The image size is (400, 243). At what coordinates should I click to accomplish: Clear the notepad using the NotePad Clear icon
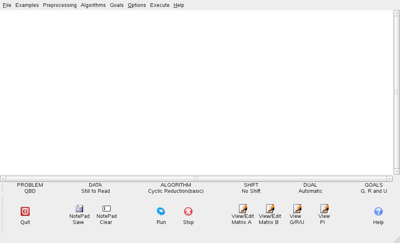coord(107,209)
